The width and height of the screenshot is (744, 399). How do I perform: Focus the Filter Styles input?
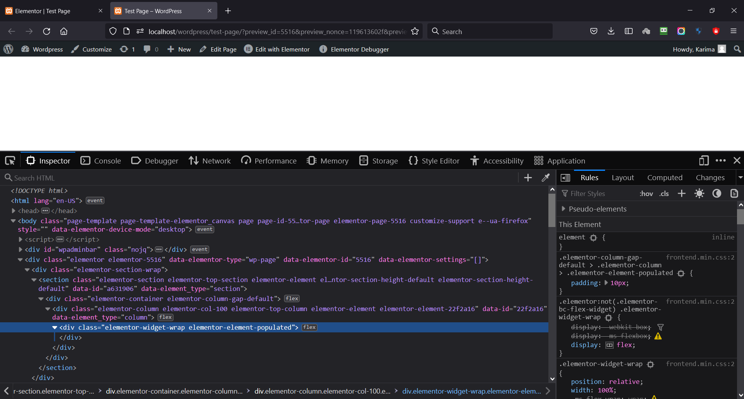coord(598,194)
